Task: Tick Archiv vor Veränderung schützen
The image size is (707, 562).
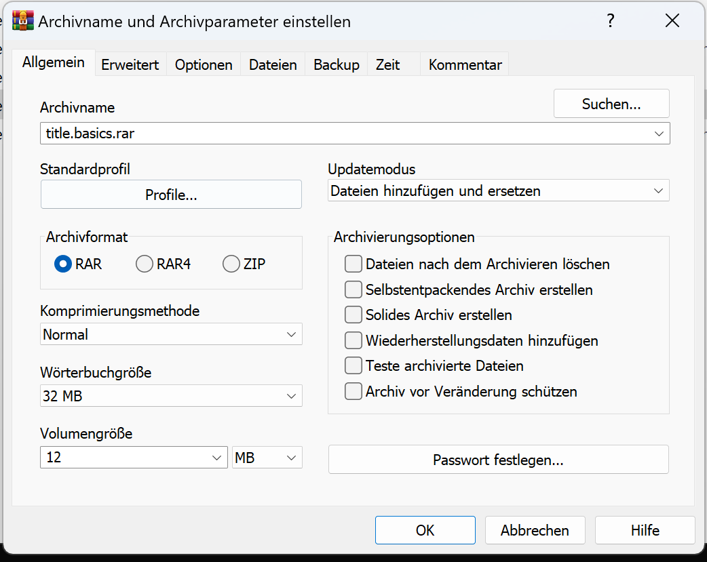Action: click(x=353, y=391)
